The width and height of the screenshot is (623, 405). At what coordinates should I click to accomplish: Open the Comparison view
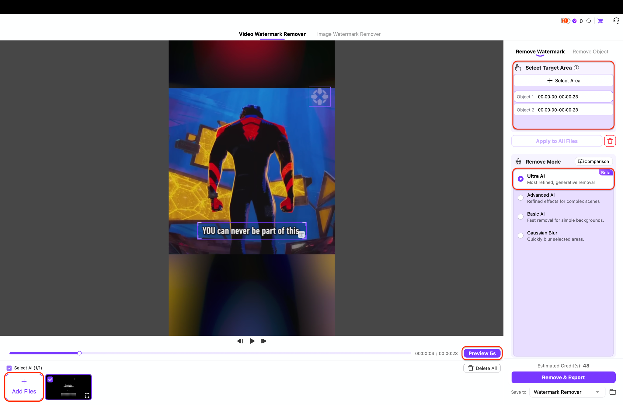[593, 161]
